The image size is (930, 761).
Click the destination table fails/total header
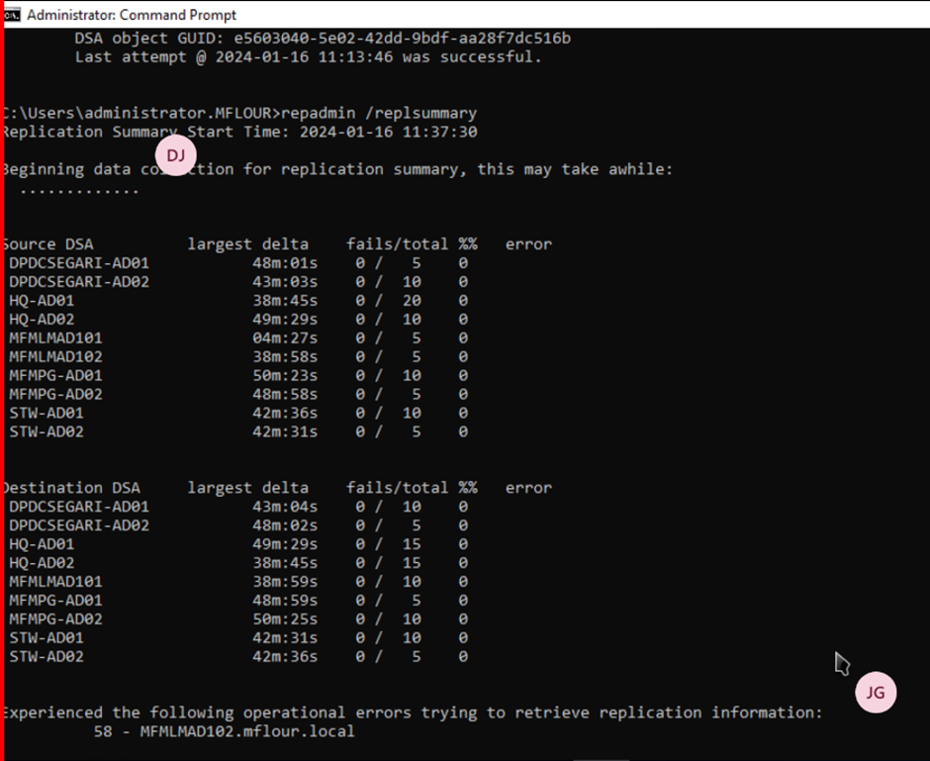point(398,488)
